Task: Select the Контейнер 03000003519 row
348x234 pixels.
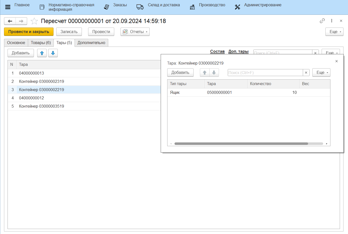Action: point(41,106)
